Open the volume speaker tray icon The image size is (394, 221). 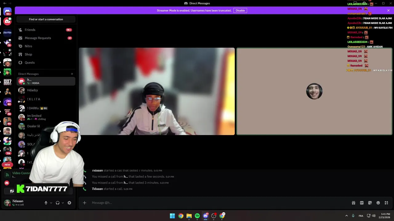pyautogui.click(x=374, y=216)
